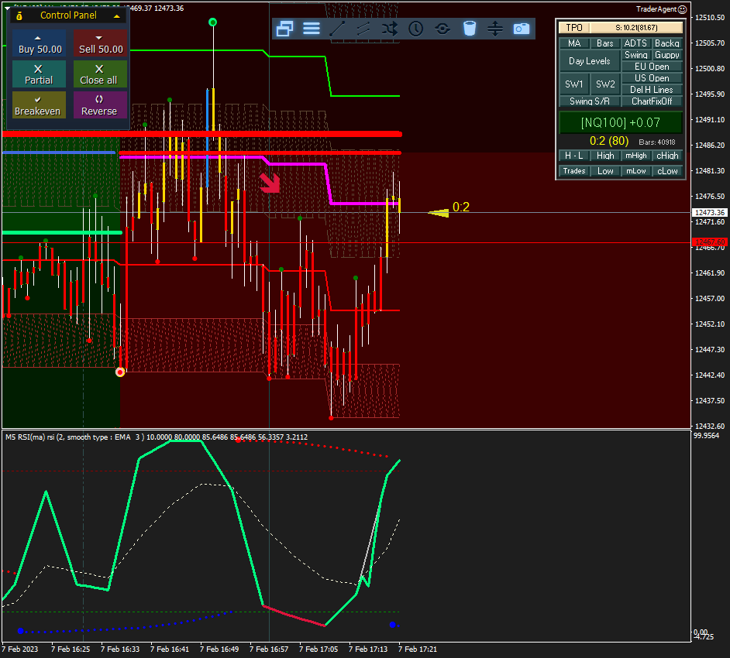Click the 0:2 (80) timer text
Screen dimensions: 730x658
click(x=609, y=141)
